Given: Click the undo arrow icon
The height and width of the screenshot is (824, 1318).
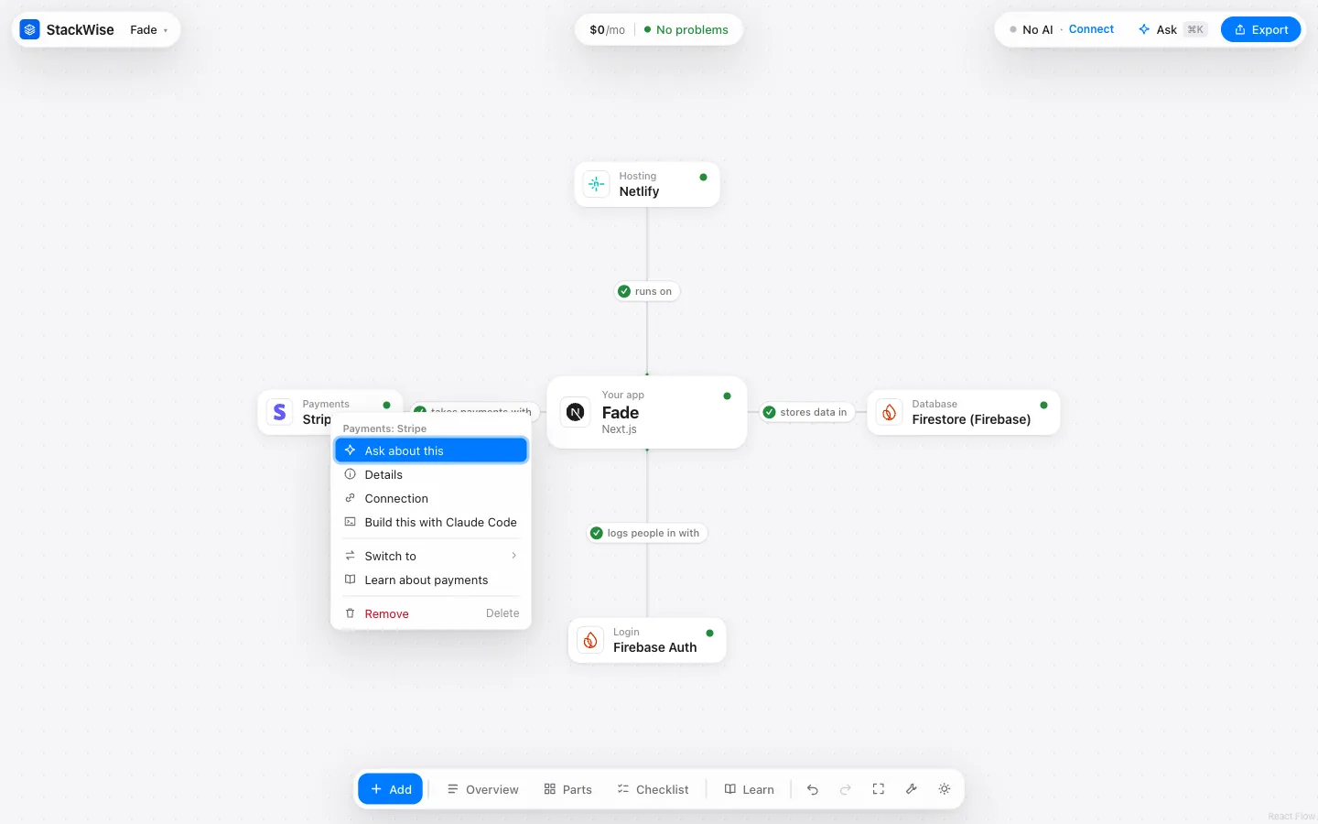Looking at the screenshot, I should (813, 789).
